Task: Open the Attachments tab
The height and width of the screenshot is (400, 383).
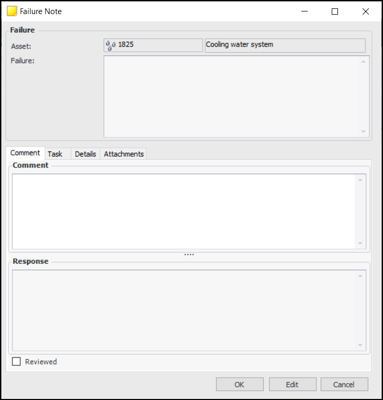Action: tap(124, 154)
